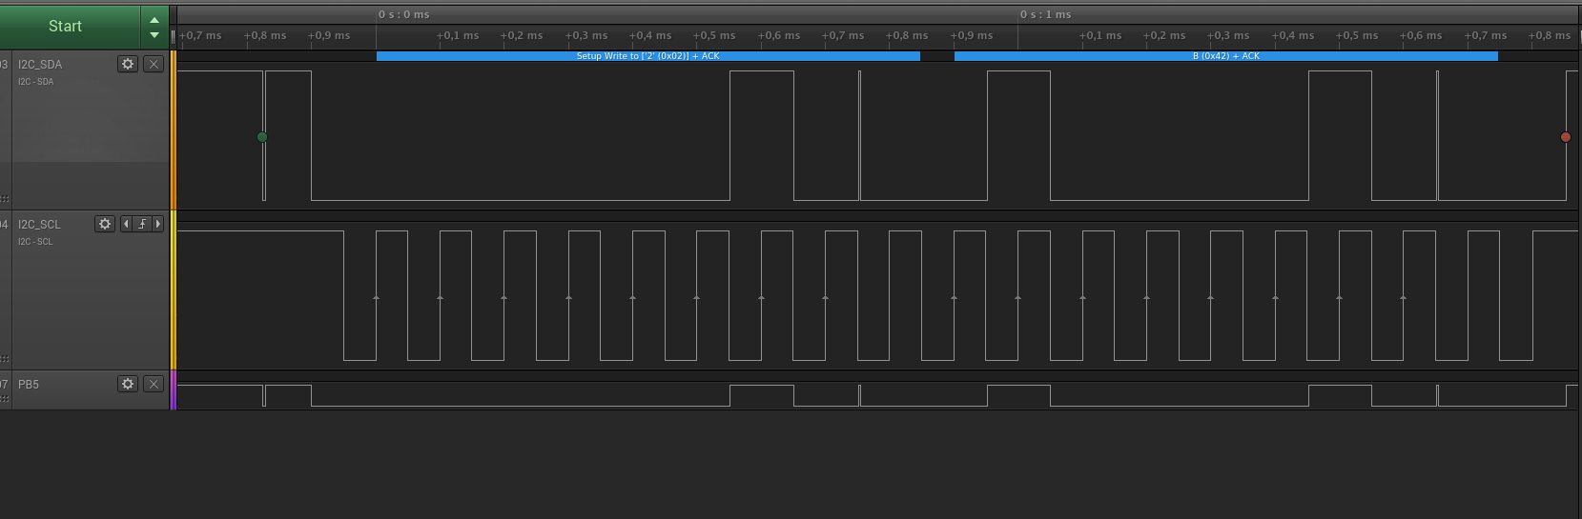Viewport: 1582px width, 519px height.
Task: Click the '0 s : 0 ms' timeline label
Action: 404,14
